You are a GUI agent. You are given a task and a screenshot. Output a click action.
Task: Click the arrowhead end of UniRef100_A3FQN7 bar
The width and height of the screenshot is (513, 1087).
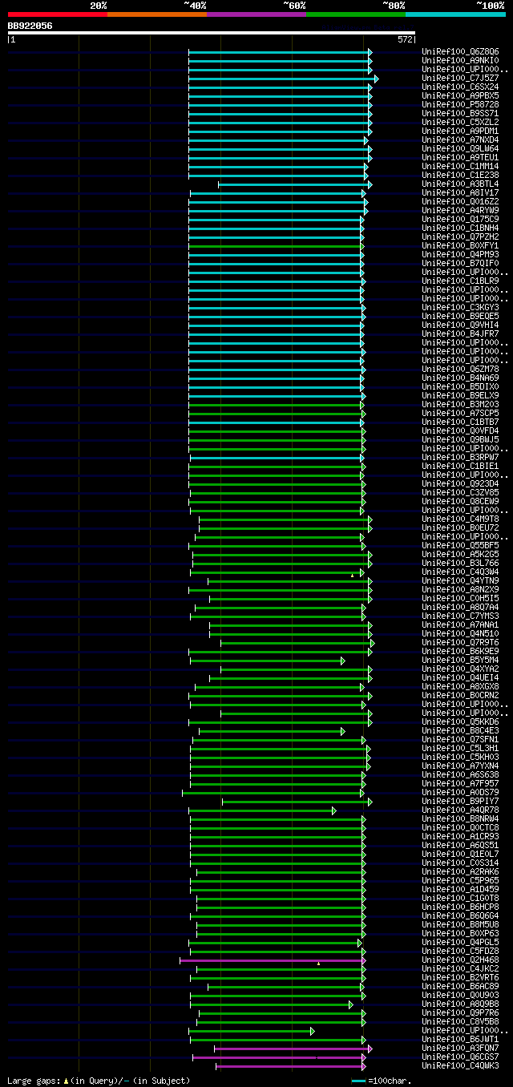(x=370, y=1049)
